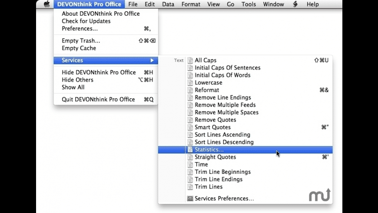This screenshot has width=378, height=213.
Task: Click the document icon beside Time
Action: (x=190, y=164)
